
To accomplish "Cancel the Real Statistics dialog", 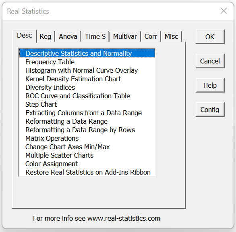I will [x=210, y=61].
